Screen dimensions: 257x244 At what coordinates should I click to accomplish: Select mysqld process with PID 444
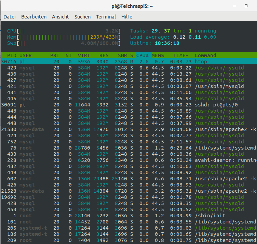129,117
